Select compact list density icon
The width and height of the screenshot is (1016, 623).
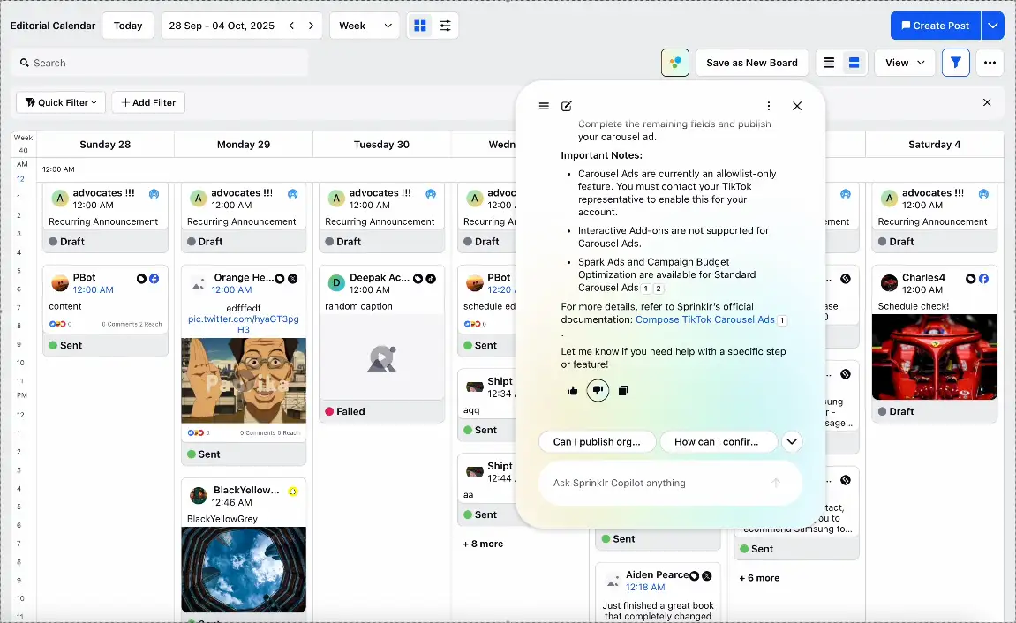pyautogui.click(x=829, y=63)
